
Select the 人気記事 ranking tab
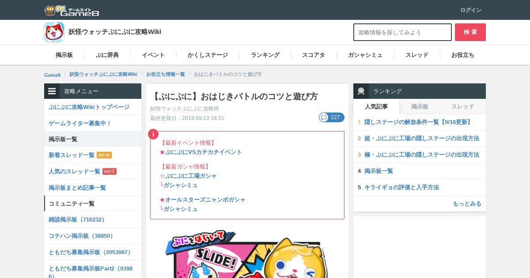[376, 107]
